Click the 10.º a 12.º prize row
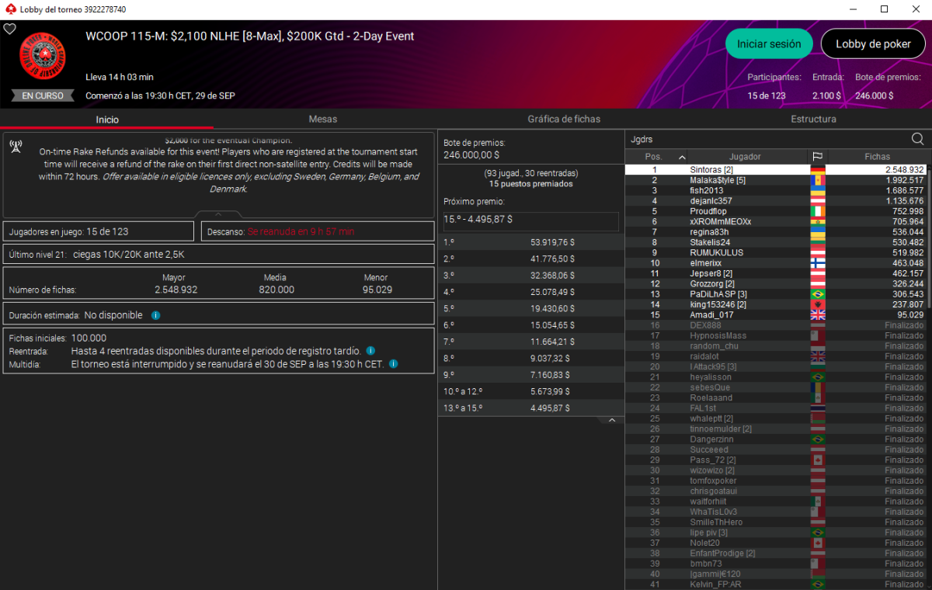Screen dimensions: 932x590 pyautogui.click(x=531, y=391)
